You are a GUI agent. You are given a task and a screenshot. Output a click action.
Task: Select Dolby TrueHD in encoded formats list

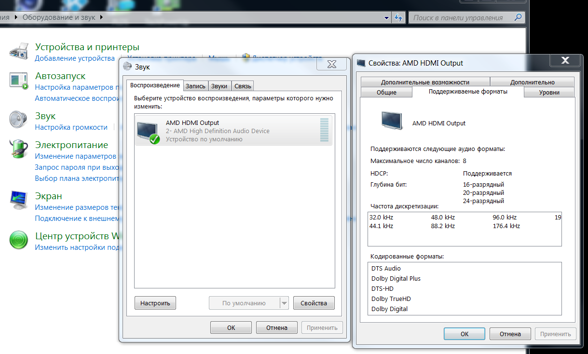tap(391, 299)
